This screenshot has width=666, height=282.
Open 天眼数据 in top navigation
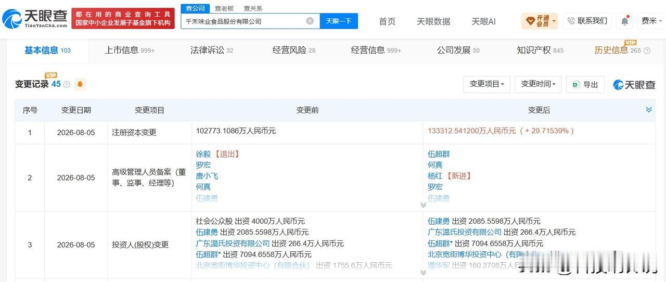[x=433, y=21]
